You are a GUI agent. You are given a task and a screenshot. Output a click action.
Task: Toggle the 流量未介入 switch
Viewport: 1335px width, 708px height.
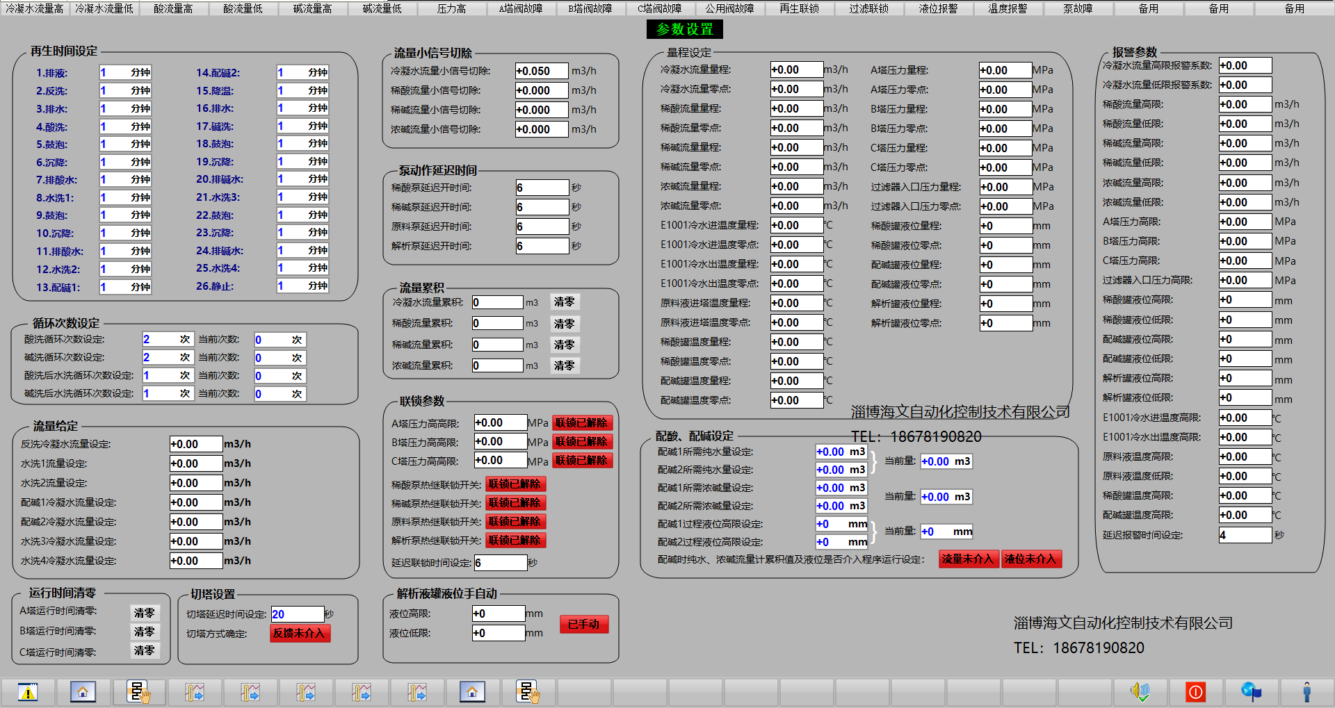coord(969,559)
